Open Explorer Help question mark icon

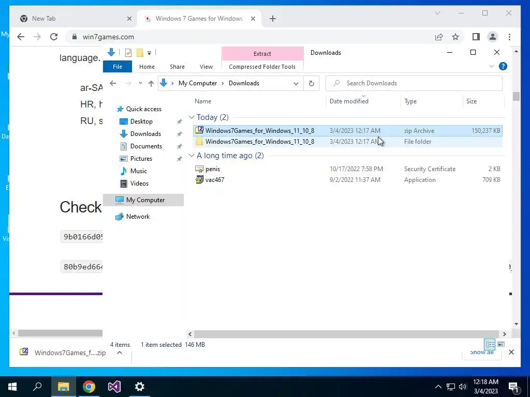(503, 66)
